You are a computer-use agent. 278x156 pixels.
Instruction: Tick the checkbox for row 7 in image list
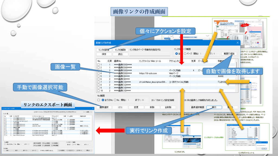tap(99, 82)
